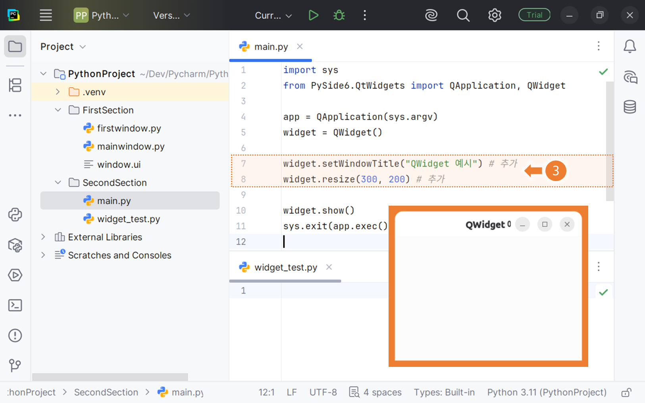The width and height of the screenshot is (645, 403).
Task: Open the Terminal tool window
Action: point(15,305)
